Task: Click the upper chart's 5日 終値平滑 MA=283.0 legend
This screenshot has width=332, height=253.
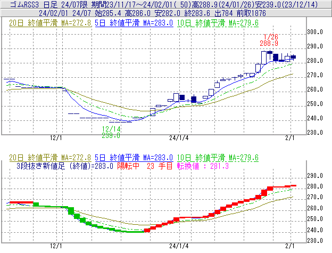Action: 134,23
